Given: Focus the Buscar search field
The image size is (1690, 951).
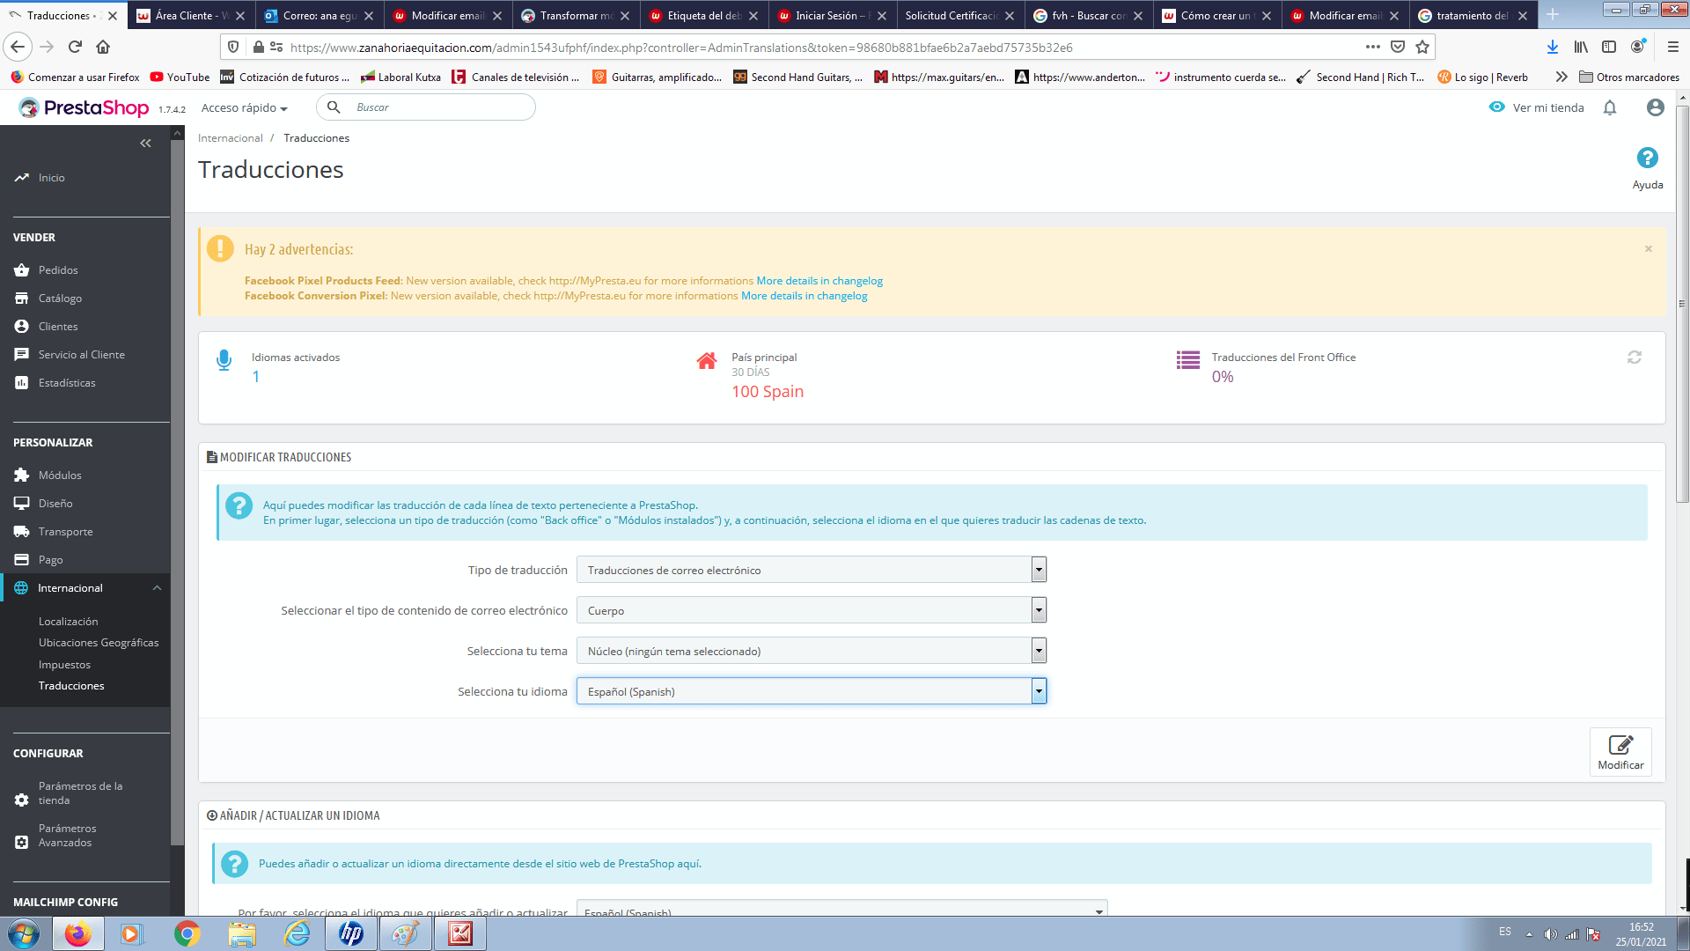Looking at the screenshot, I should pos(426,107).
